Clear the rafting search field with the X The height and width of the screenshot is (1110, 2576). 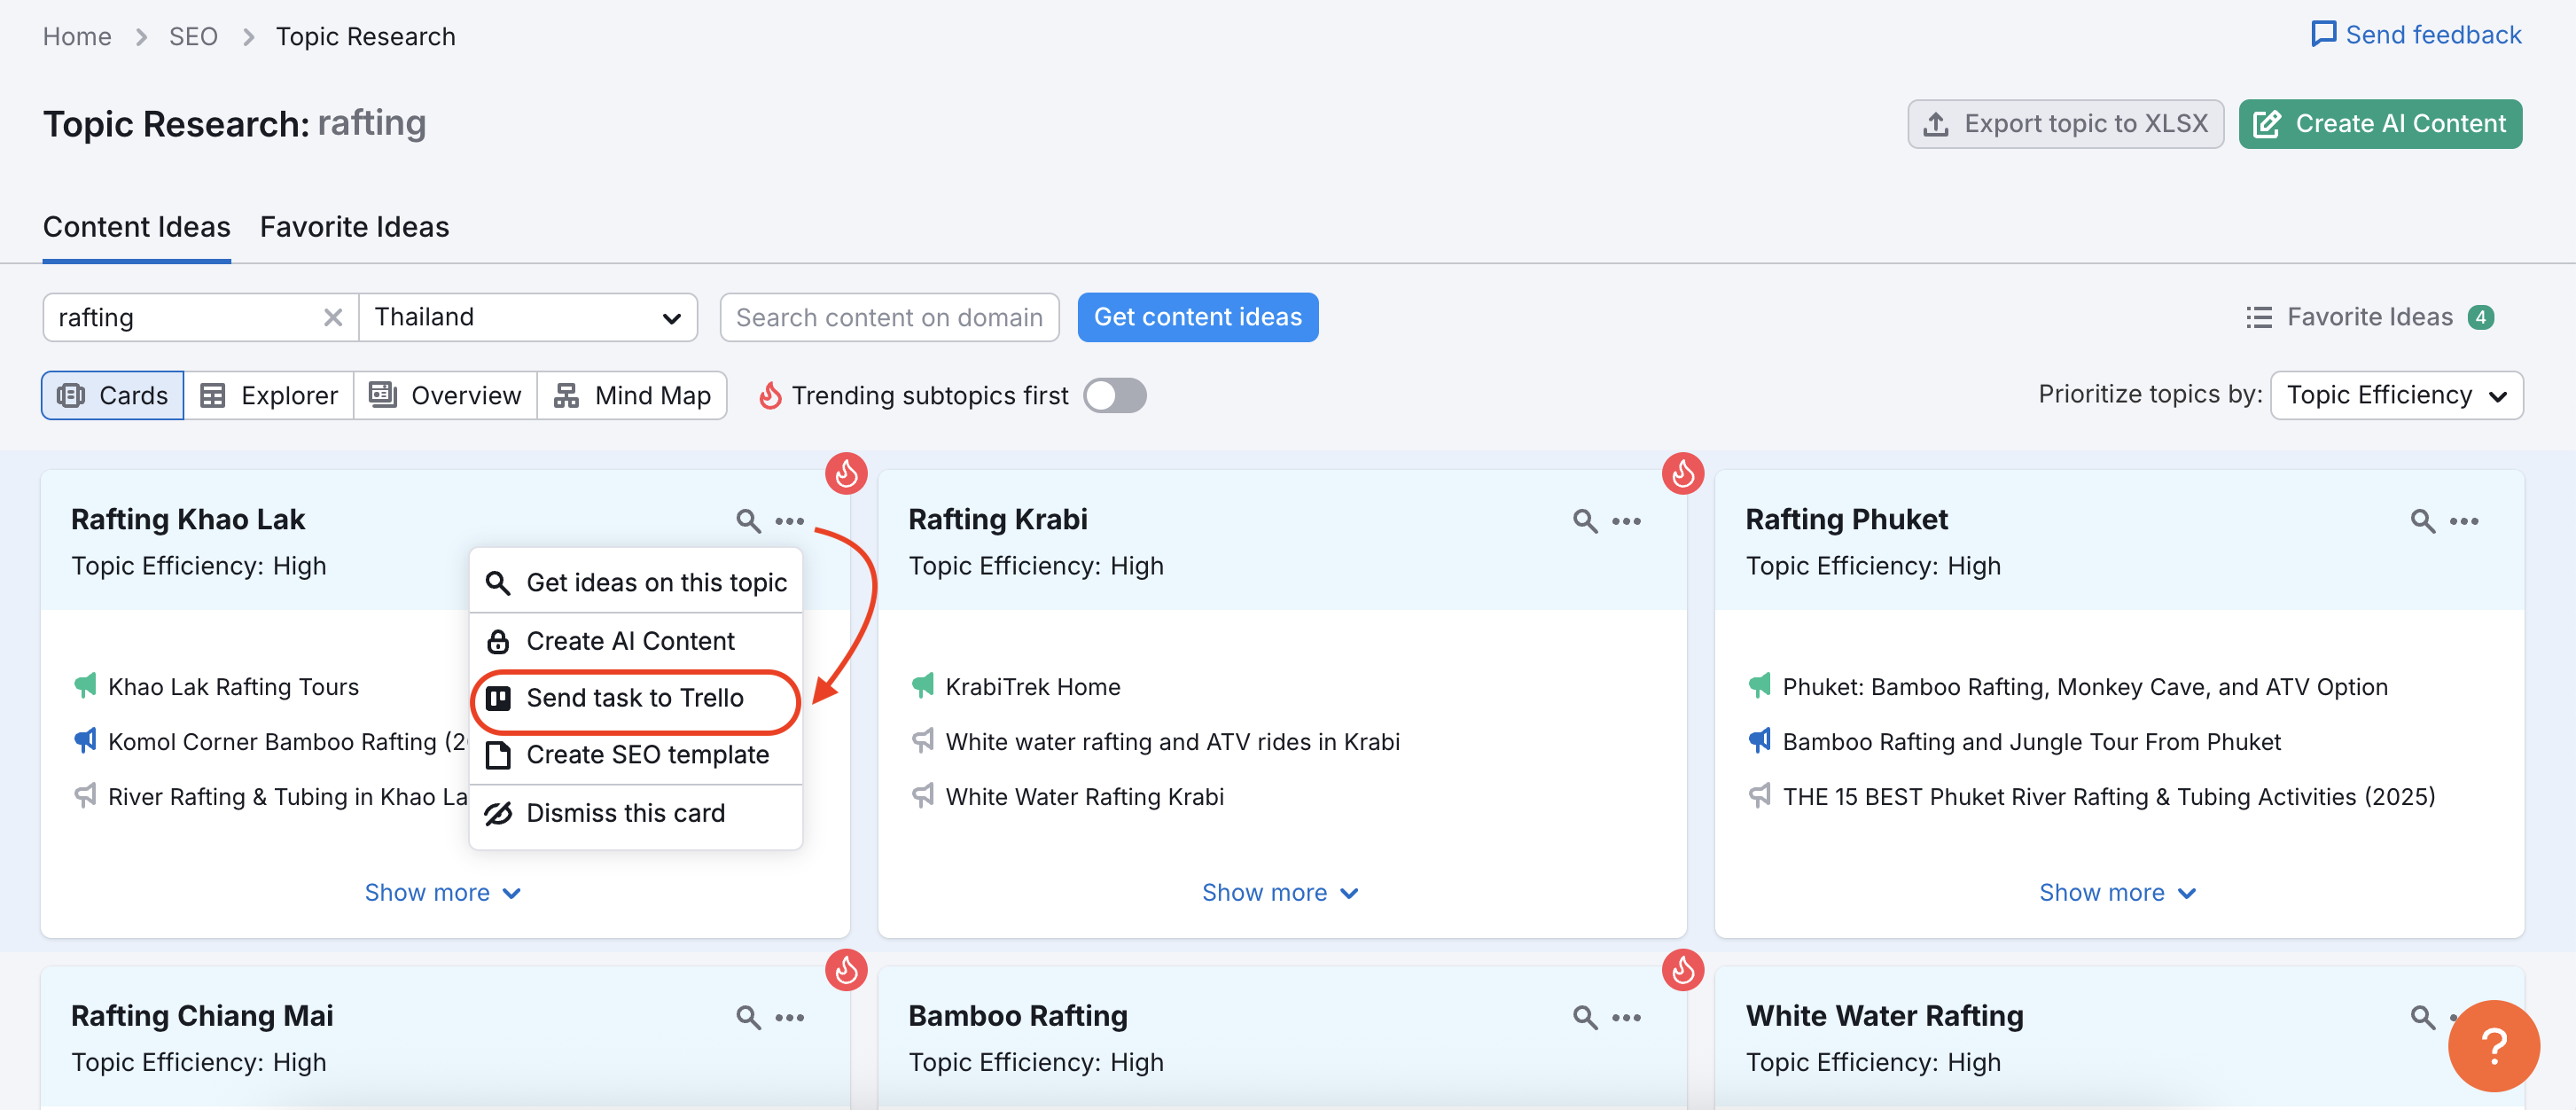(332, 317)
